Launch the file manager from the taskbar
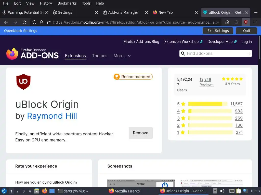 point(37,191)
